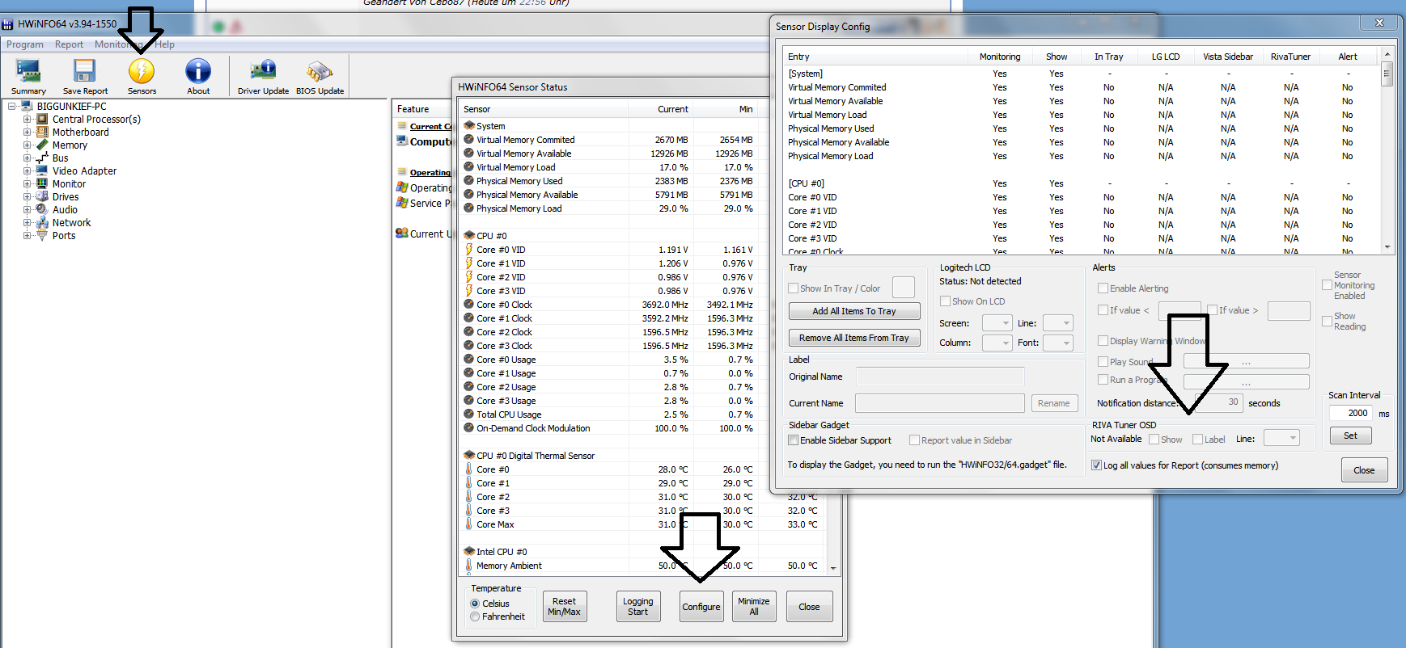Toggle Enable Alerting checkbox
Viewport: 1406px width, 648px height.
tap(1103, 288)
